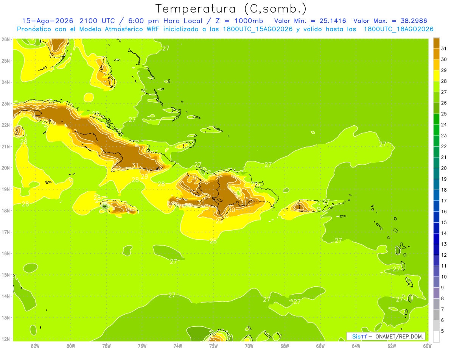Click legend swatch between 30 and 31
The height and width of the screenshot is (351, 454).
click(x=436, y=54)
